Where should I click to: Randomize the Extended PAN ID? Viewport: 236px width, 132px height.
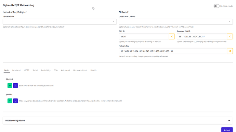point(230,36)
